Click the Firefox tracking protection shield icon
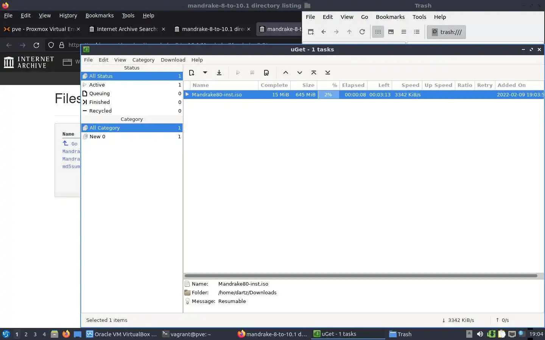Viewport: 545px width, 340px height. (x=51, y=45)
